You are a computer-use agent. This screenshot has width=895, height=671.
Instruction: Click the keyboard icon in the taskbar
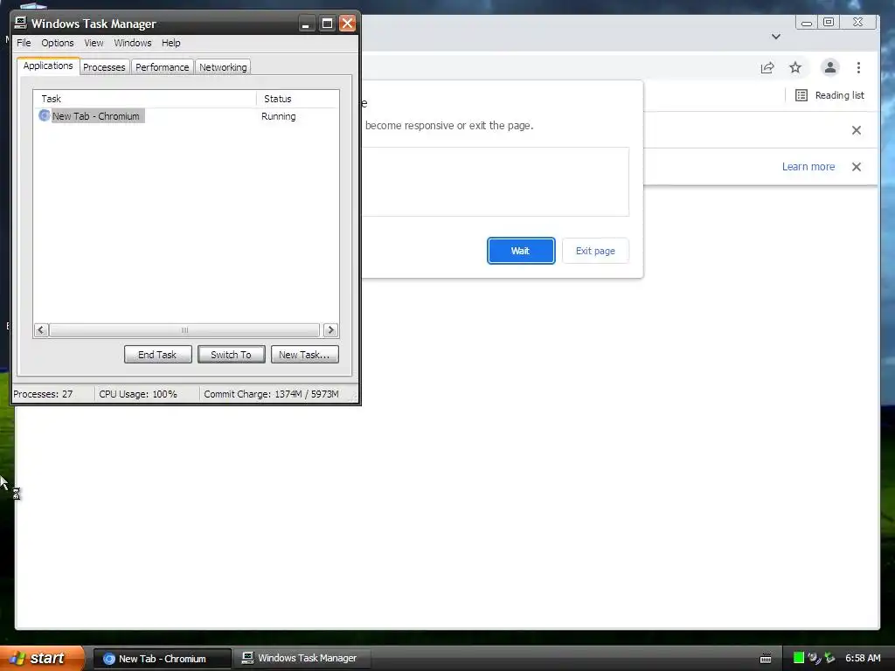[x=766, y=659]
